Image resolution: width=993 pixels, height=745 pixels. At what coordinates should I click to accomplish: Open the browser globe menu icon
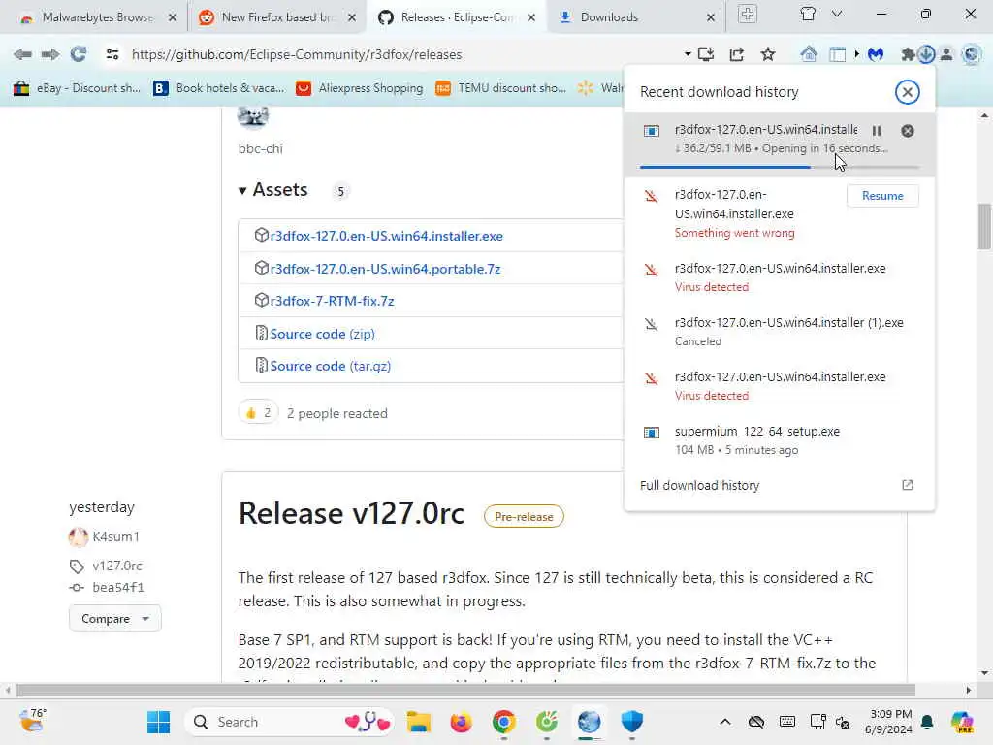(971, 54)
